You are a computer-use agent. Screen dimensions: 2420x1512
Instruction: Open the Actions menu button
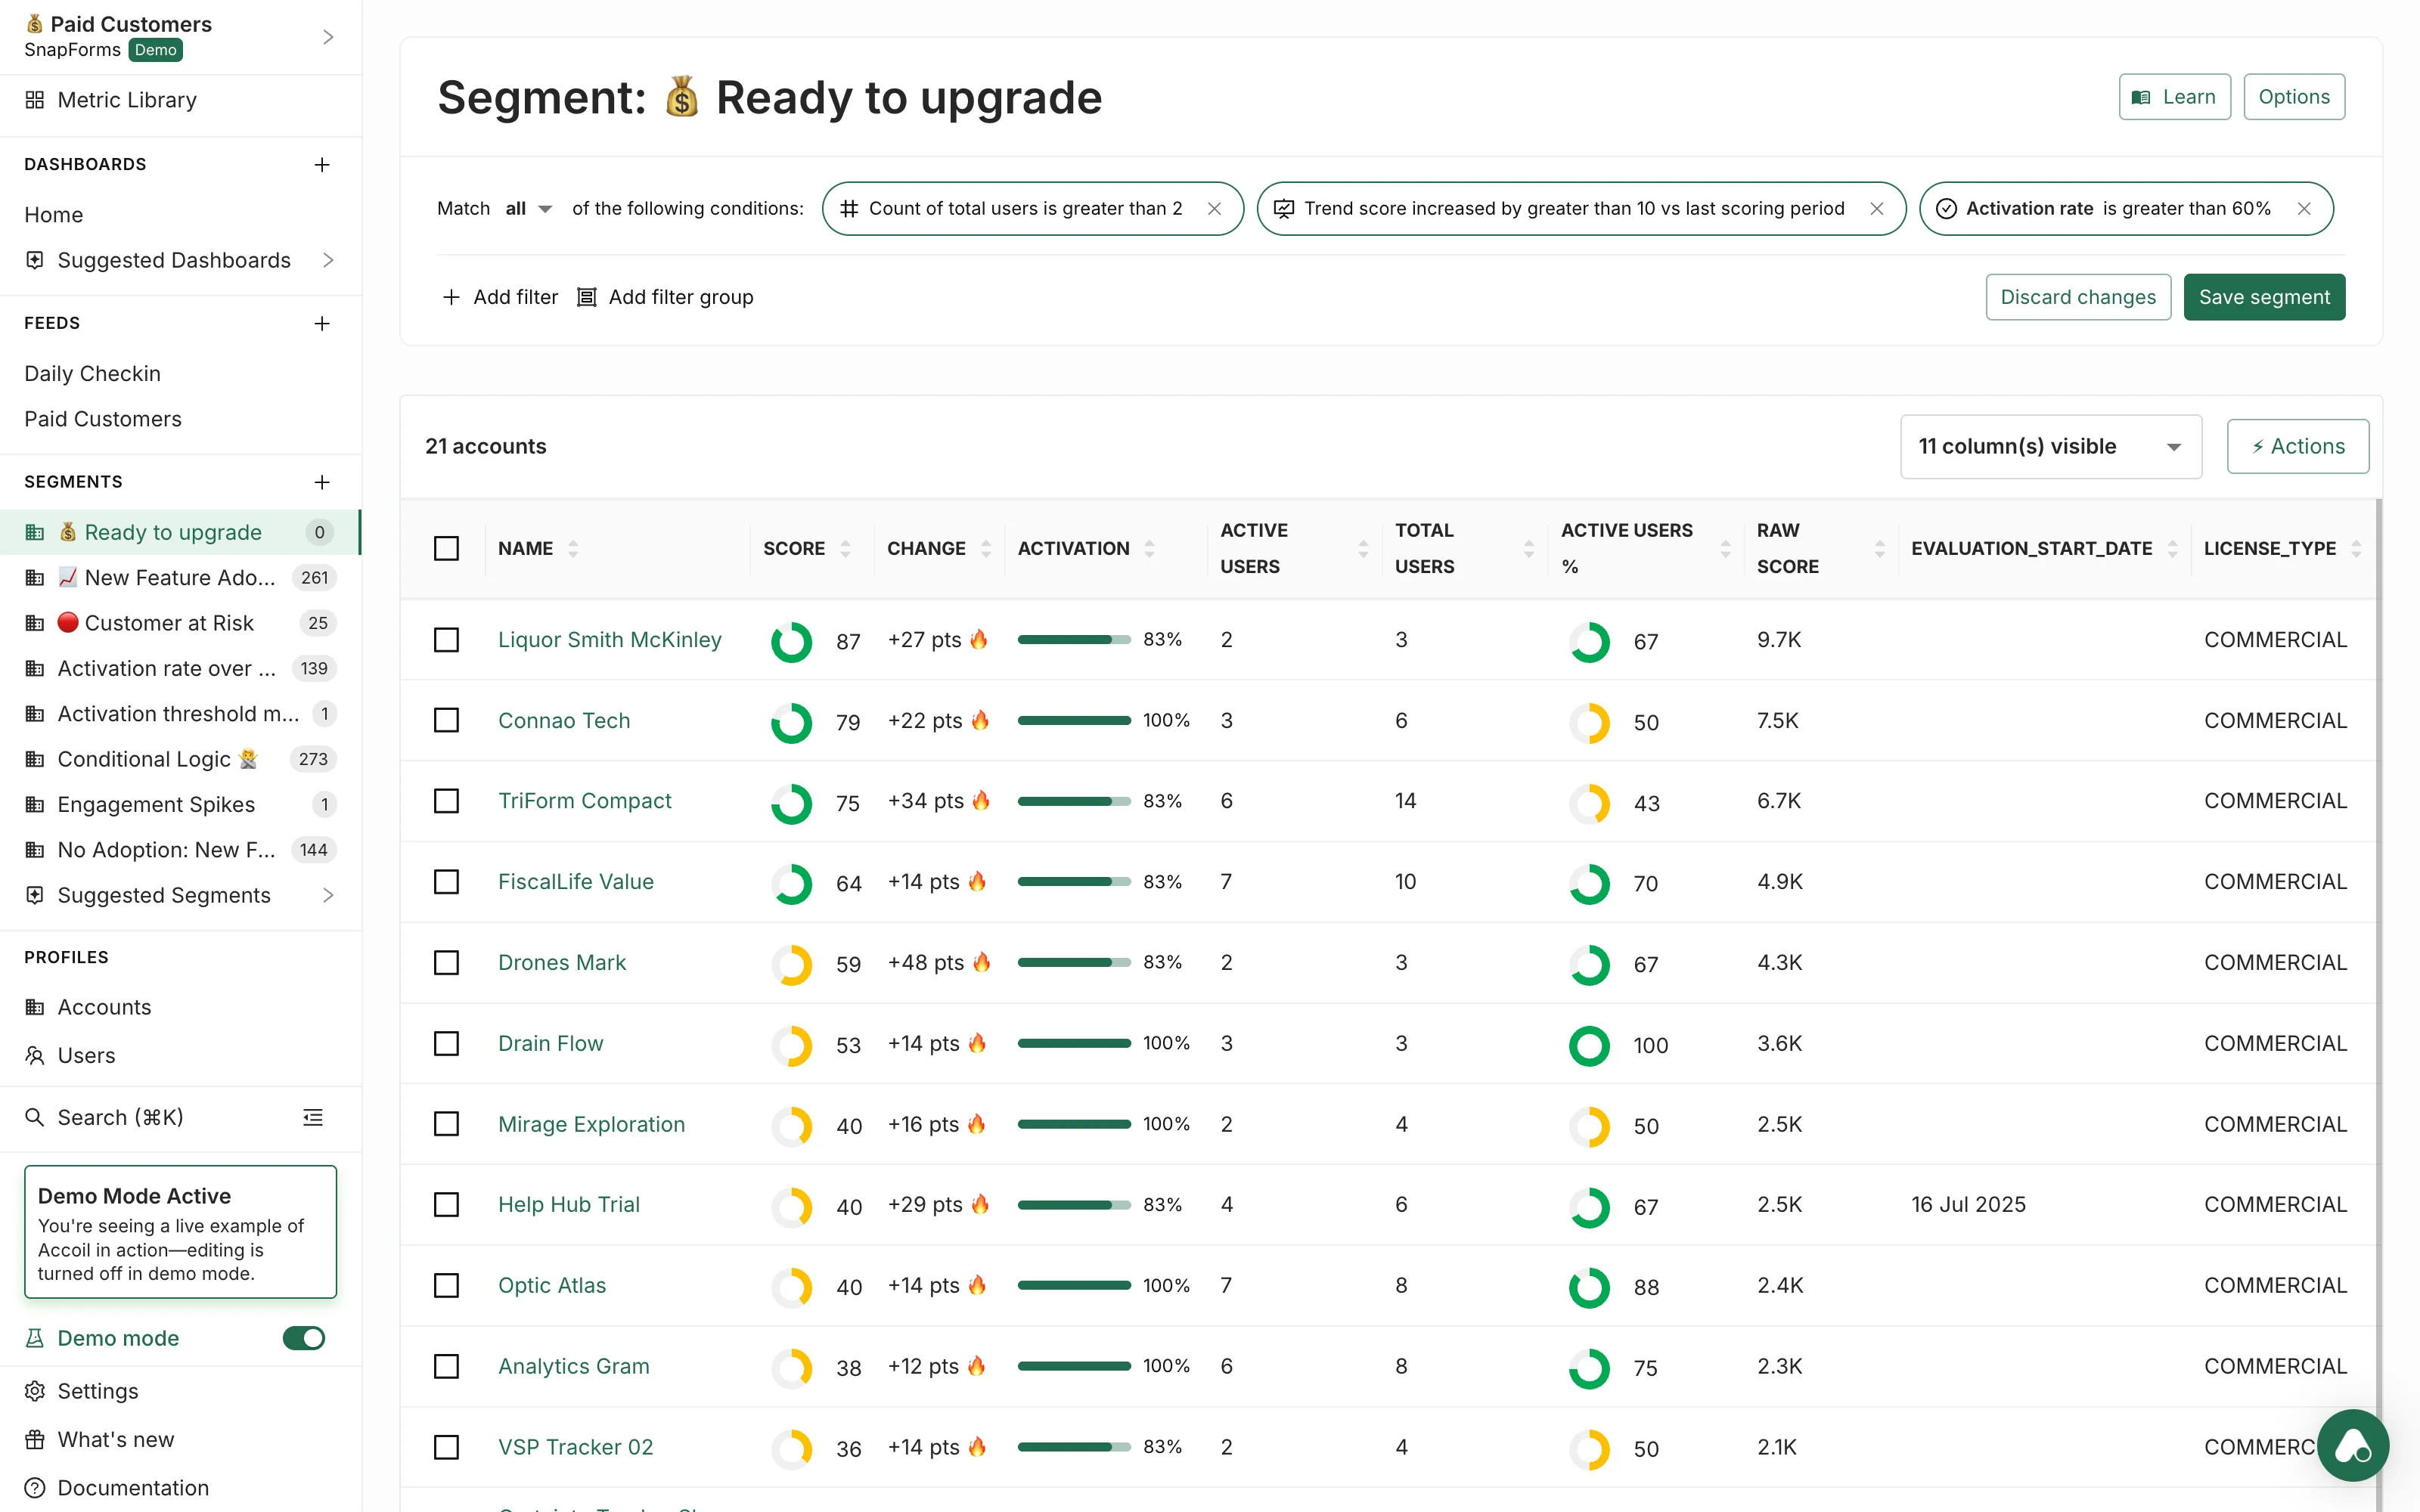tap(2297, 446)
